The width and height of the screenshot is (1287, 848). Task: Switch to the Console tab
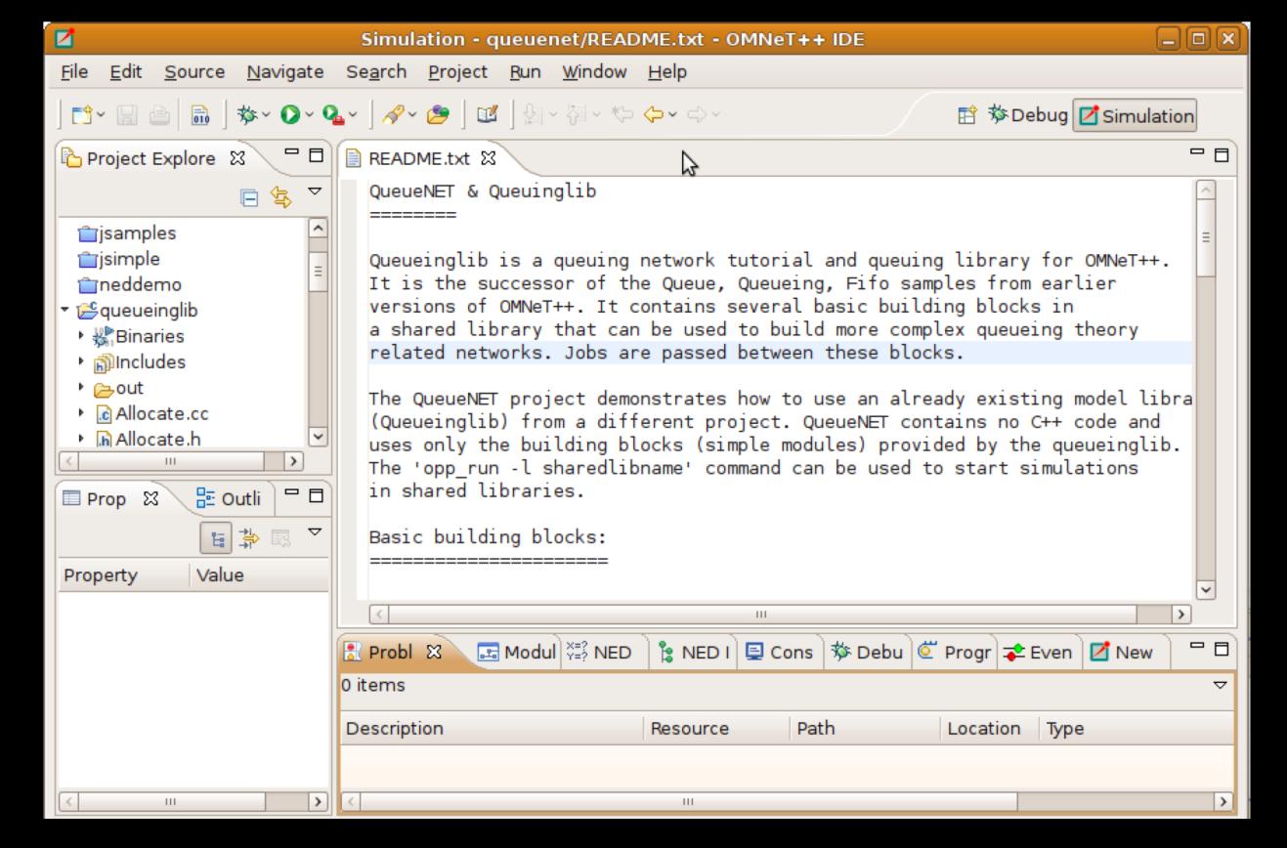pos(779,653)
